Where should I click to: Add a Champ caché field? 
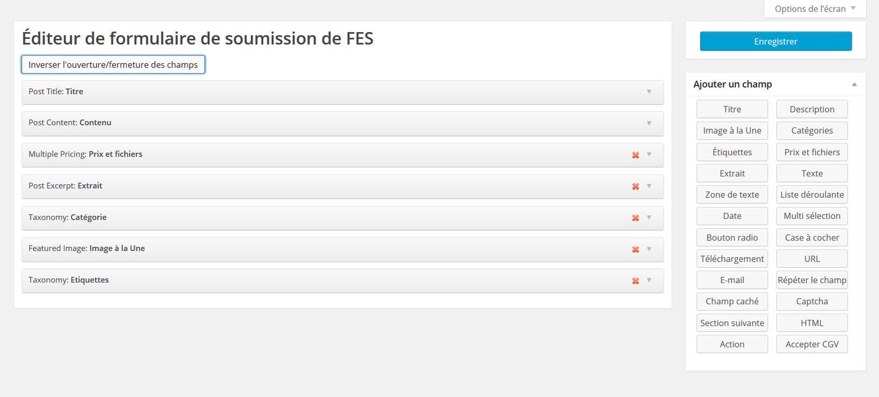[x=732, y=302]
